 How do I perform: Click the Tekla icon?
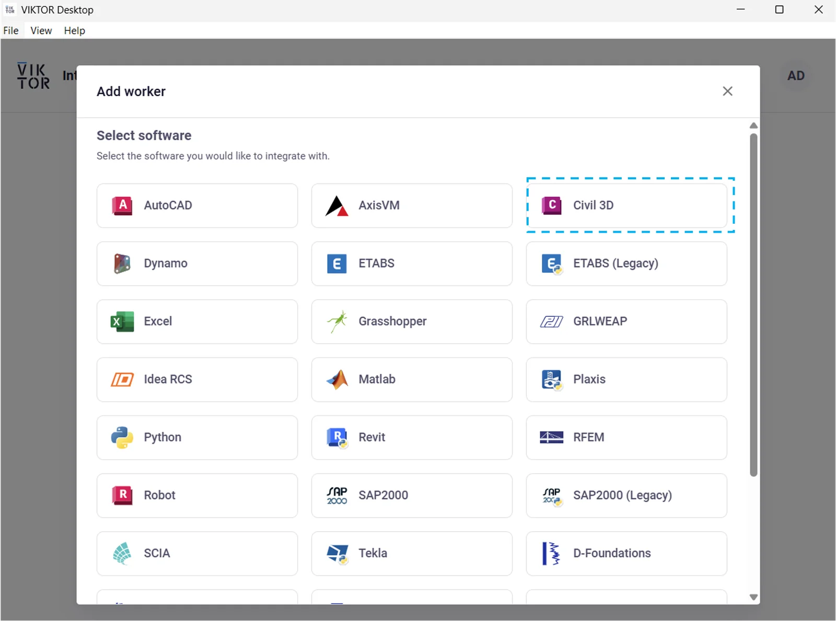pos(338,554)
